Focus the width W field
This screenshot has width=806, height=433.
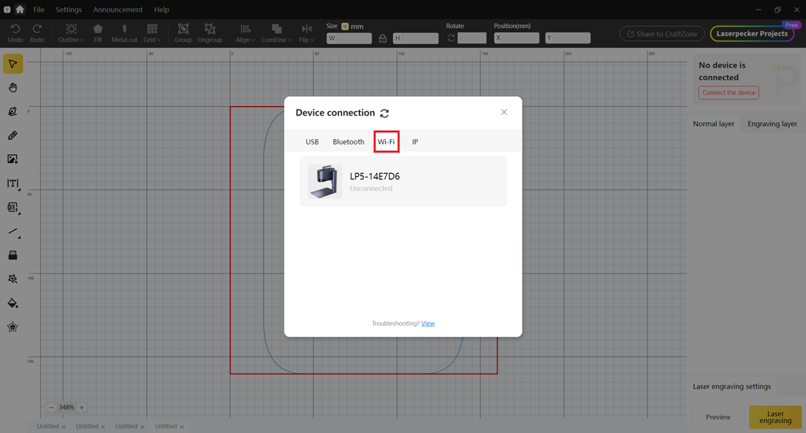[349, 38]
